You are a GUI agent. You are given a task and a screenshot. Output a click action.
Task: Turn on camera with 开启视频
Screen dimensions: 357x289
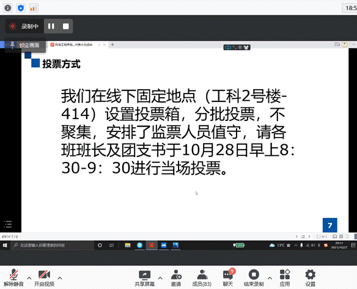[x=44, y=277]
